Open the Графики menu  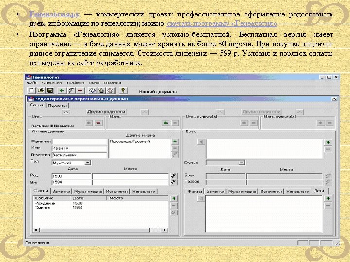(x=75, y=83)
